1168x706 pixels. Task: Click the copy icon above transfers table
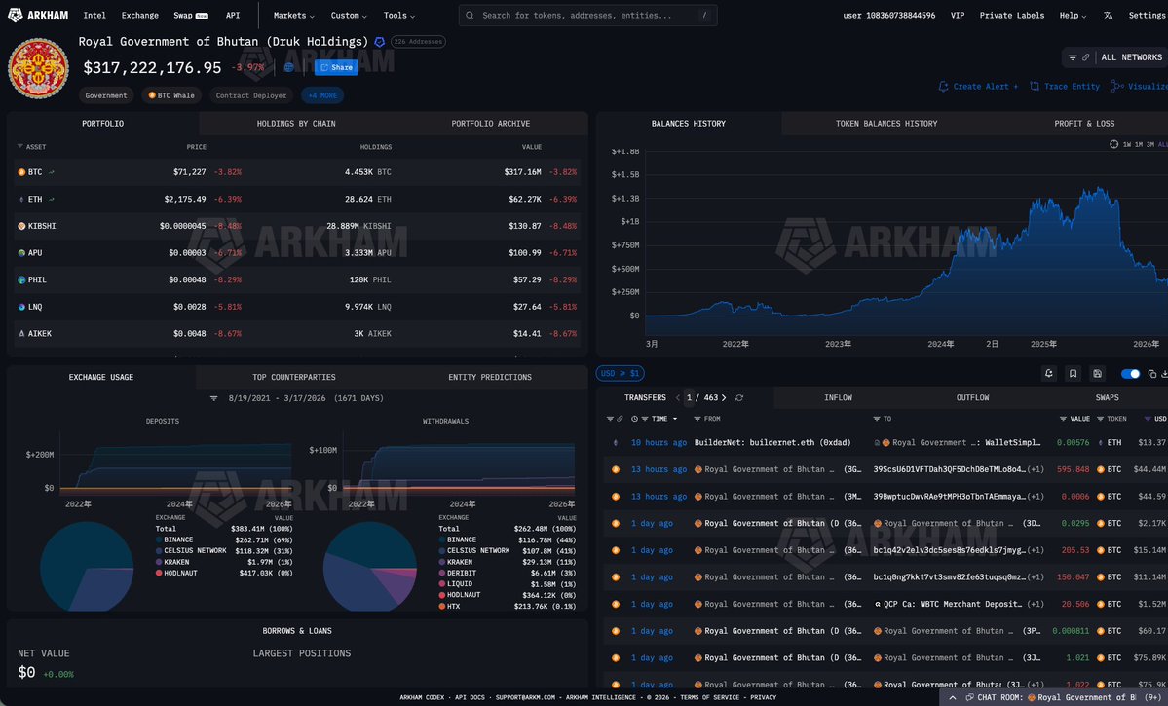tap(1152, 374)
